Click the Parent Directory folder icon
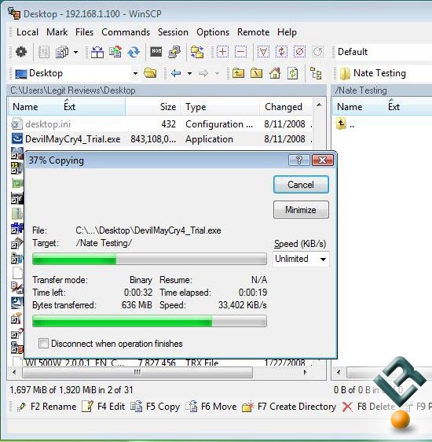 click(x=238, y=74)
